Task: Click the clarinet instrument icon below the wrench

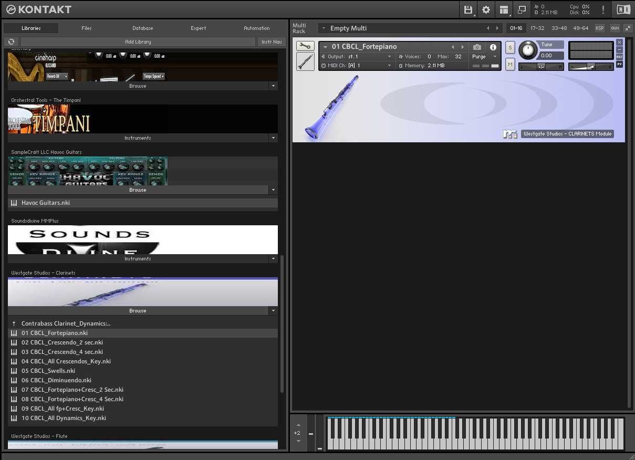Action: 305,61
